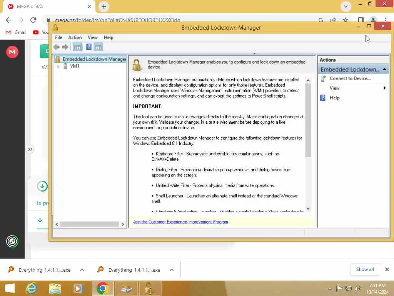This screenshot has width=394, height=296.
Task: Close the Chrome downloads bar
Action: tap(387, 269)
